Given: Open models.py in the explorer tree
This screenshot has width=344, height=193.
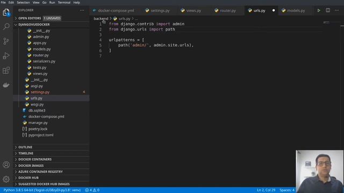Looking at the screenshot, I should coord(42,49).
